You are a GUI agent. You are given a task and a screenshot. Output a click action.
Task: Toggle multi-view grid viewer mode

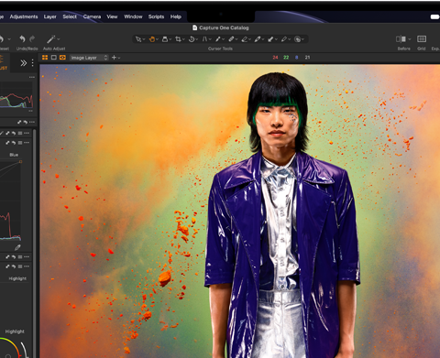tap(45, 58)
